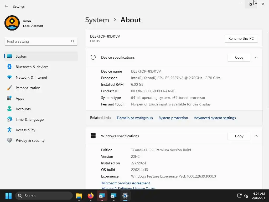The width and height of the screenshot is (269, 202).
Task: Open Time & language globe clock icon
Action: [9, 119]
